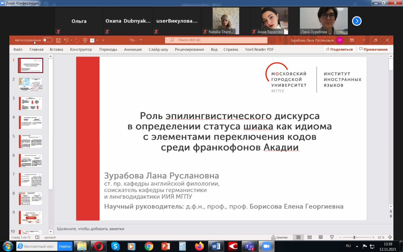The width and height of the screenshot is (403, 252).
Task: Open Customize Quick Access Toolbar dropdown
Action: (x=103, y=40)
